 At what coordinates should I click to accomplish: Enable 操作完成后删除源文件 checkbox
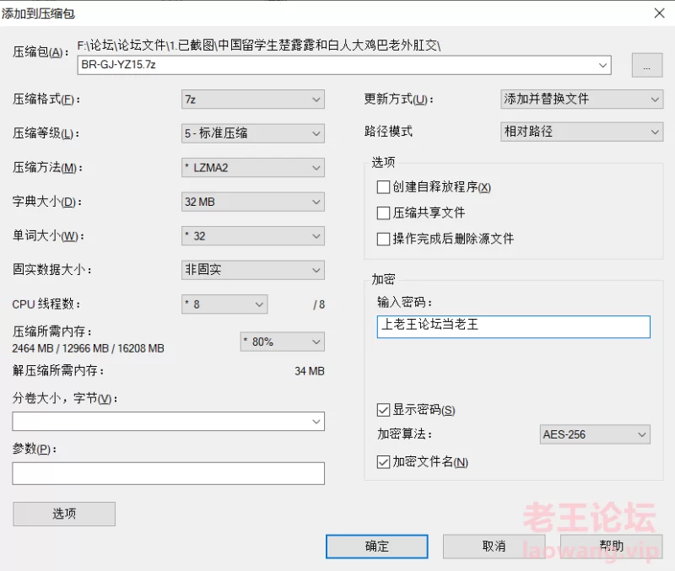pos(383,239)
